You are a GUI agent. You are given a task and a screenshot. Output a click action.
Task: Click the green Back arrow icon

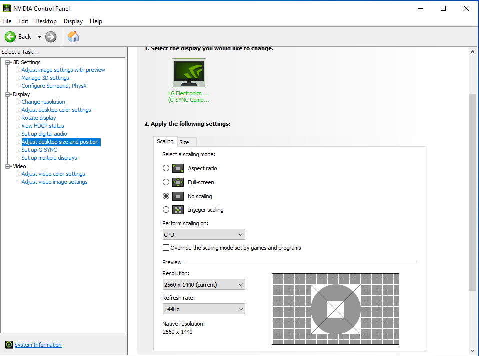click(x=10, y=37)
